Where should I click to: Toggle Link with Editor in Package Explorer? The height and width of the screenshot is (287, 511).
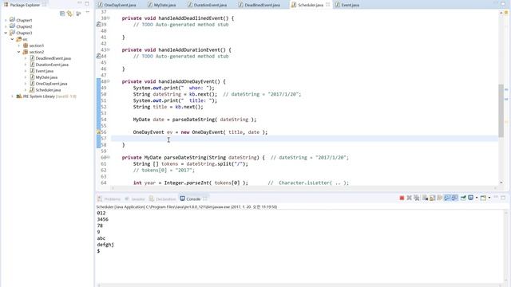click(69, 14)
